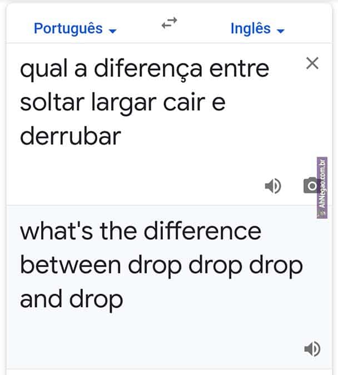338x375 pixels.
Task: Click the Inglês target language label
Action: tap(251, 28)
